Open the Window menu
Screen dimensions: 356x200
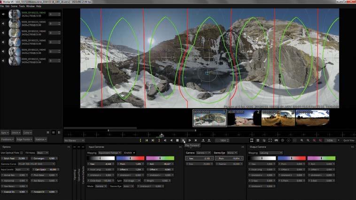pos(31,7)
